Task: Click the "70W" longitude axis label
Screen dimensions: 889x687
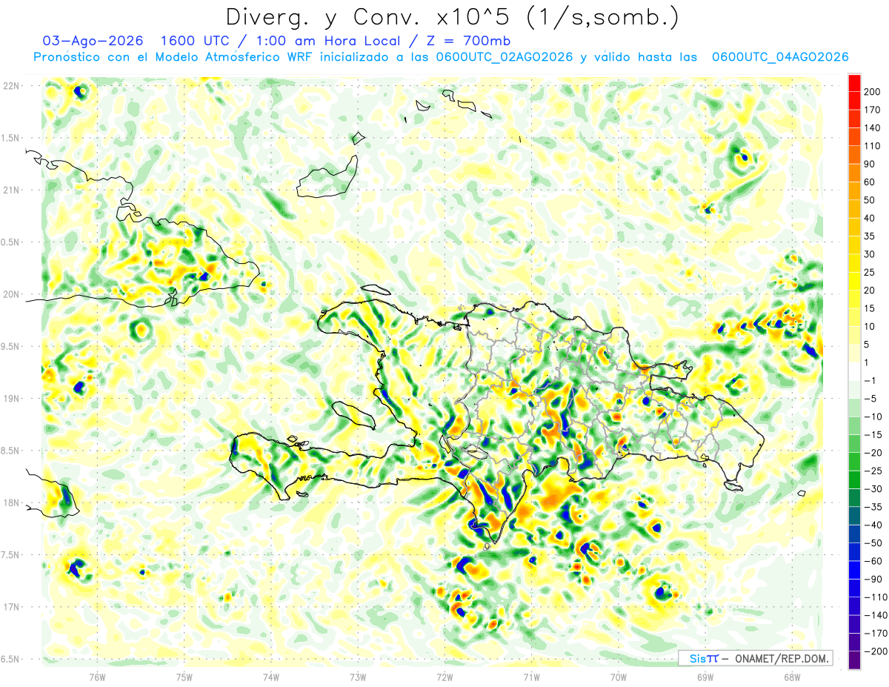Action: pyautogui.click(x=618, y=676)
